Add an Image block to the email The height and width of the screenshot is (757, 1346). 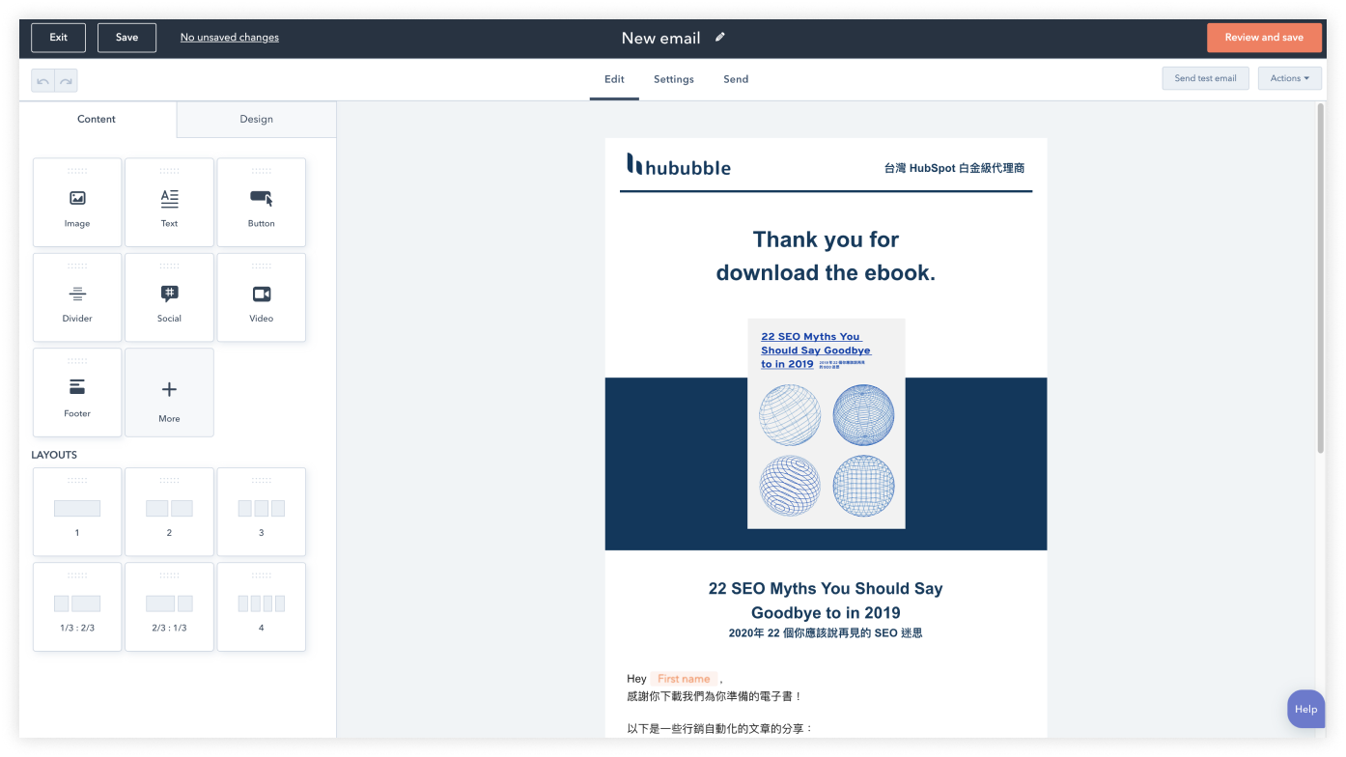coord(77,202)
